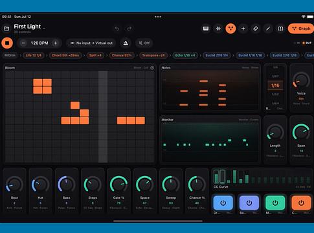Toggle the purple Ba... power pad

(249, 203)
